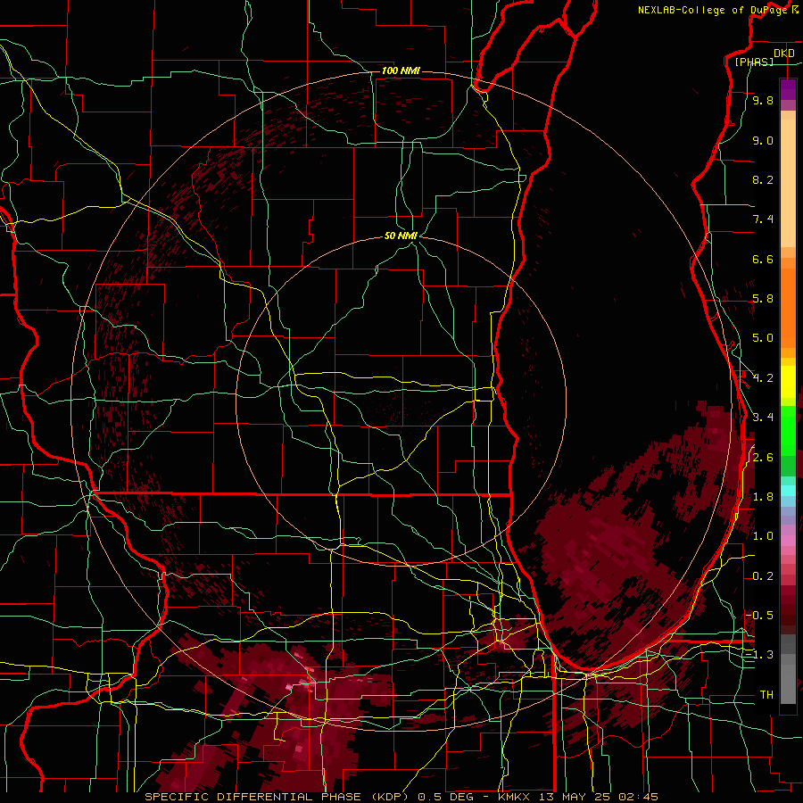Click the TH threshold label on the scale

tap(766, 694)
